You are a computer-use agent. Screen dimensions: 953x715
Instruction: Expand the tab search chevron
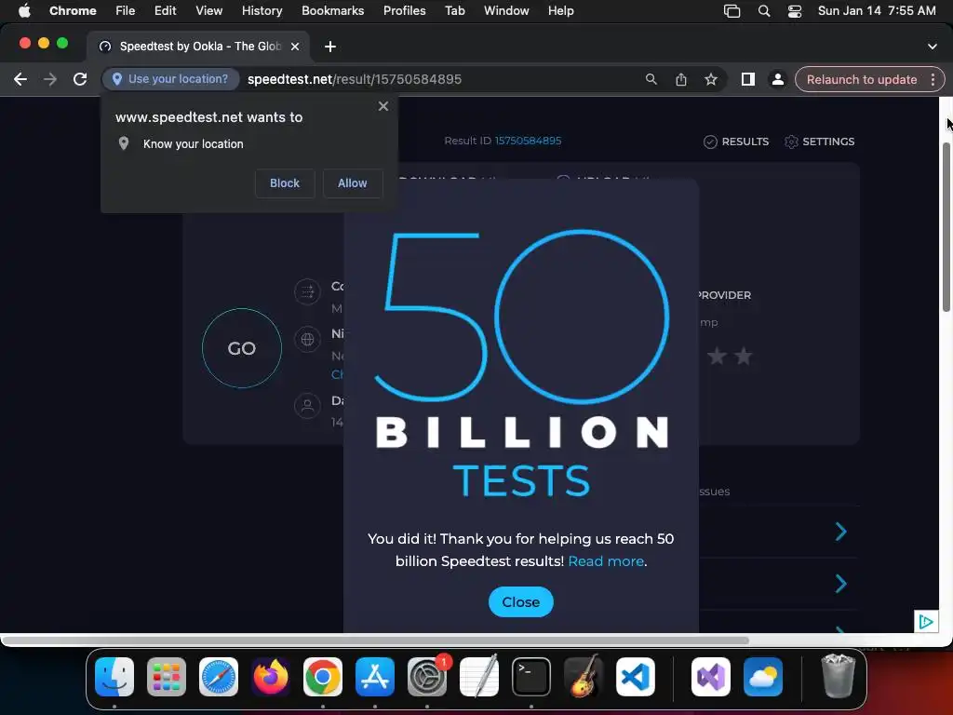933,47
